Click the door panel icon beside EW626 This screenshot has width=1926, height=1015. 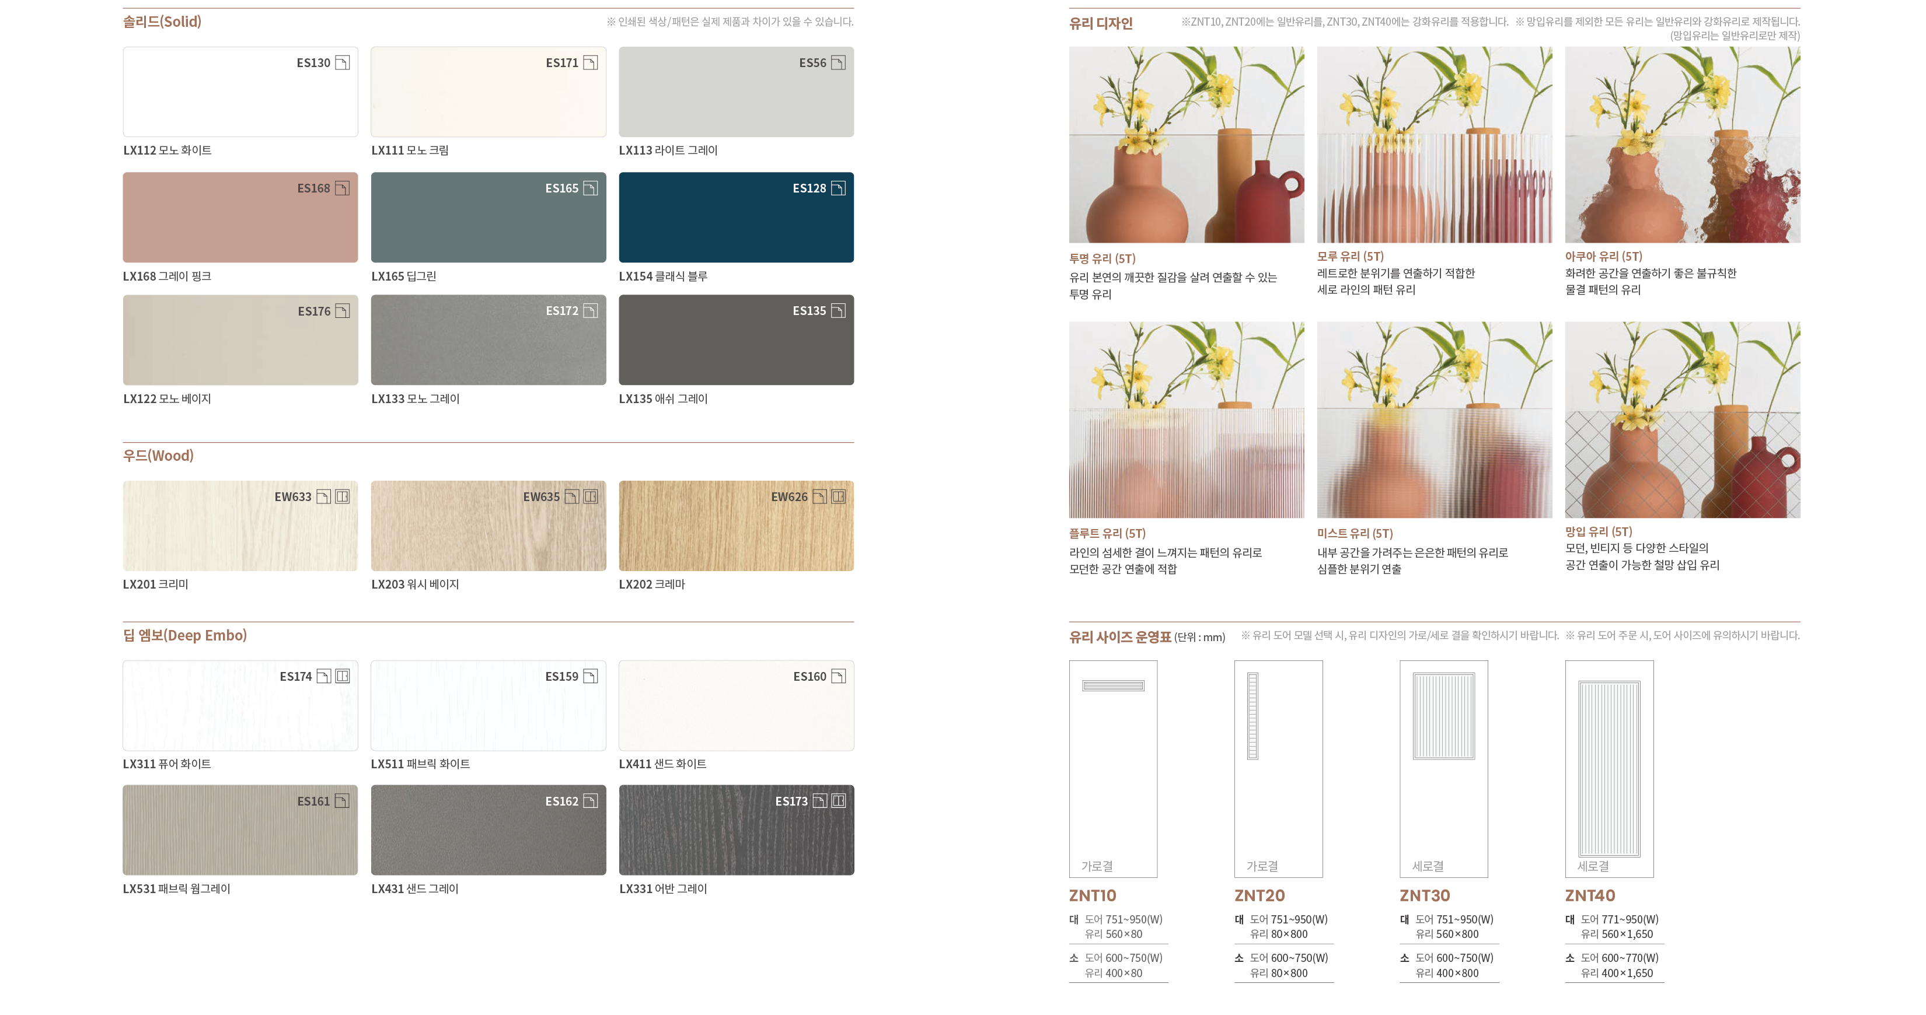tap(838, 497)
